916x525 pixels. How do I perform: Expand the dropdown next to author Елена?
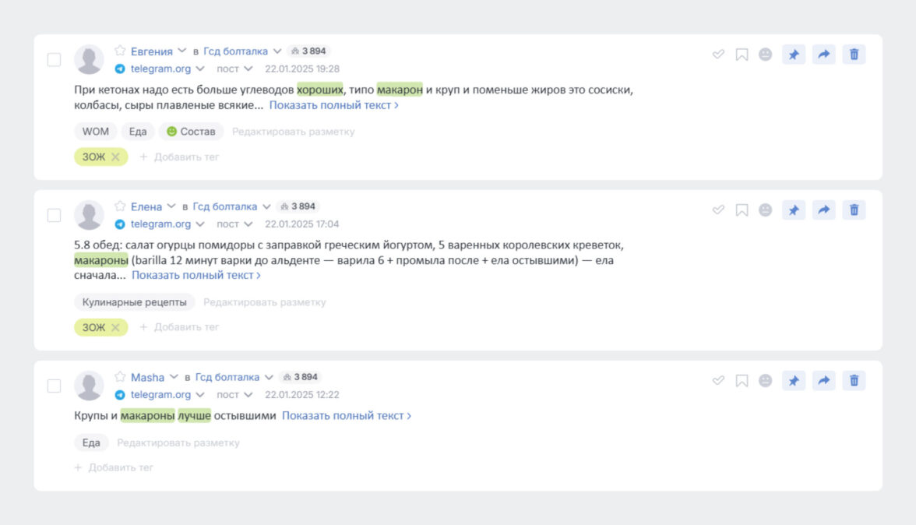pos(171,206)
